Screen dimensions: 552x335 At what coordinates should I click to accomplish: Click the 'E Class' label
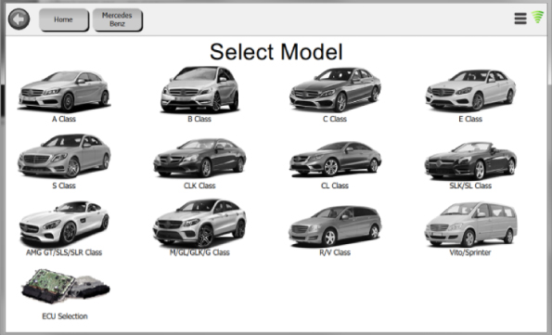coord(470,119)
